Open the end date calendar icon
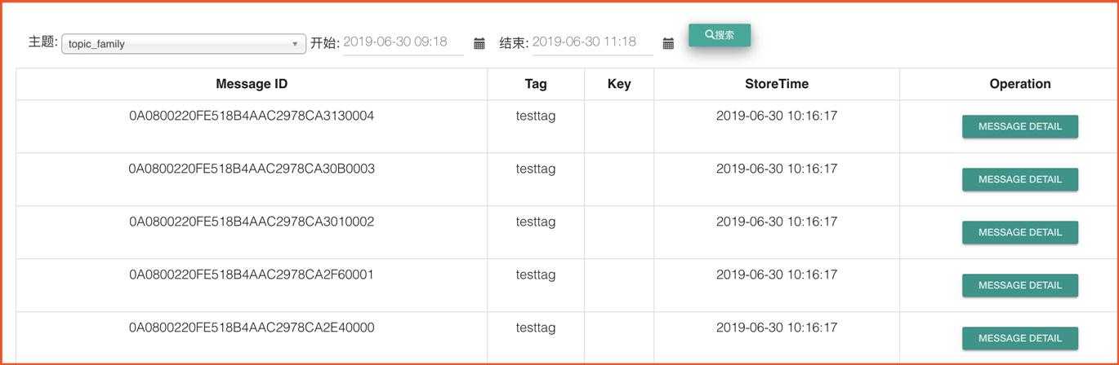 tap(668, 43)
